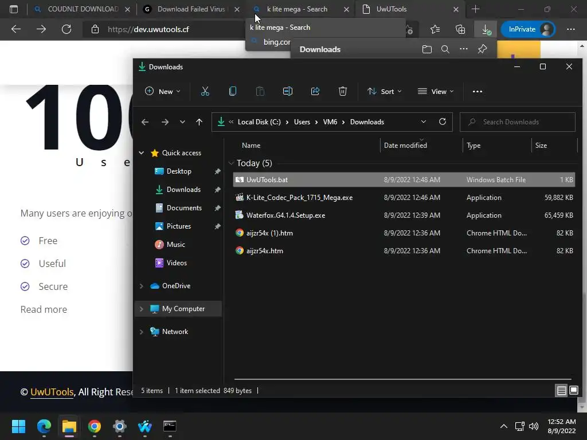Collapse the Today (5) group
The height and width of the screenshot is (440, 587).
pyautogui.click(x=231, y=163)
